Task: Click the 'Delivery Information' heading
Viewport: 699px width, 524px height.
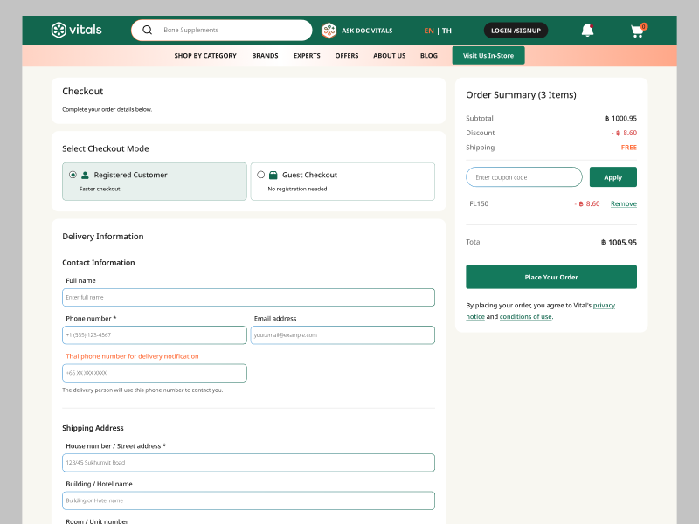Action: (102, 237)
